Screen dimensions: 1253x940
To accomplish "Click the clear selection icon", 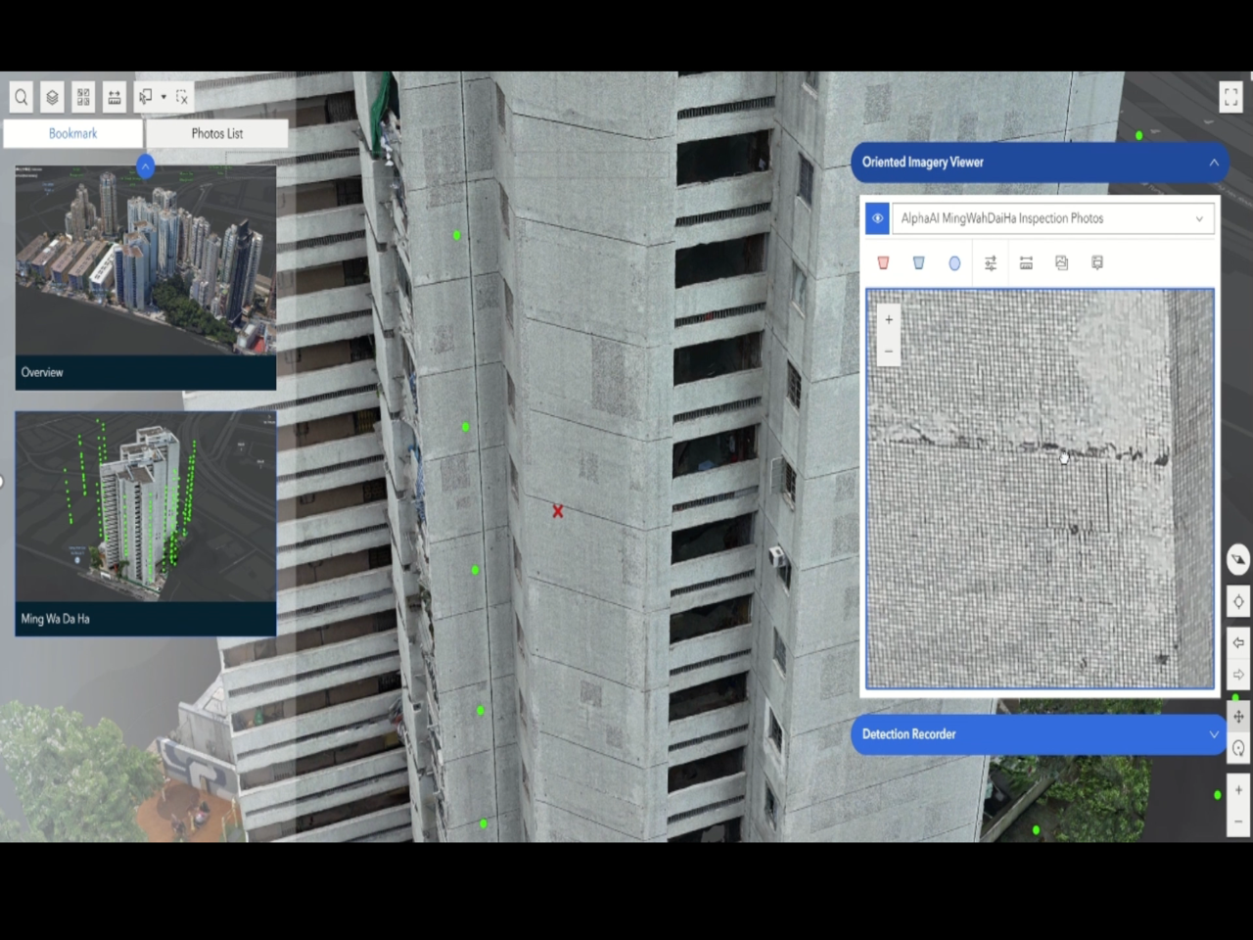I will pyautogui.click(x=182, y=97).
